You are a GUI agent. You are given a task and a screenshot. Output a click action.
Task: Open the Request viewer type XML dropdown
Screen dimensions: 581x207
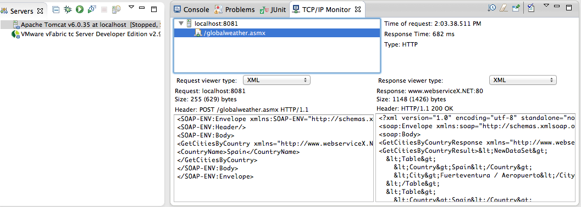(276, 80)
